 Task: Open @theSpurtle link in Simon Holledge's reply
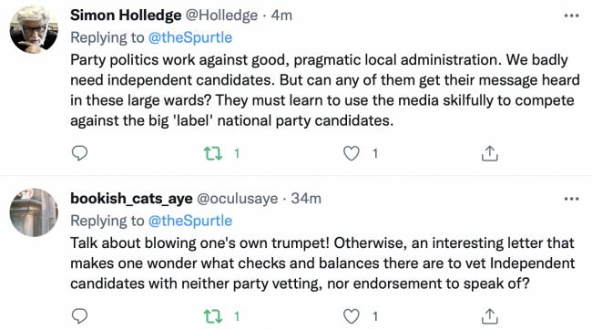point(190,37)
